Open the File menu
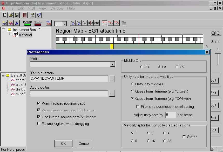The height and width of the screenshot is (152, 223). click(x=11, y=8)
